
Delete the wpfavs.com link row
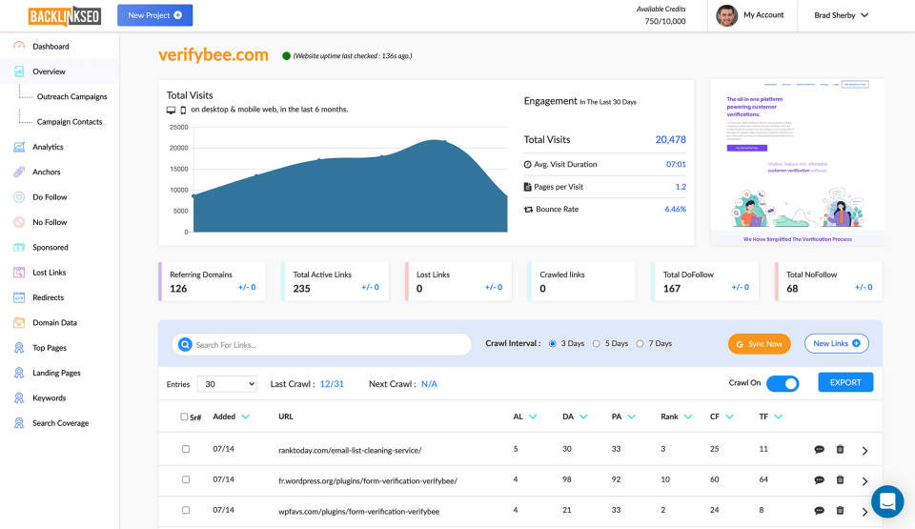pos(841,510)
